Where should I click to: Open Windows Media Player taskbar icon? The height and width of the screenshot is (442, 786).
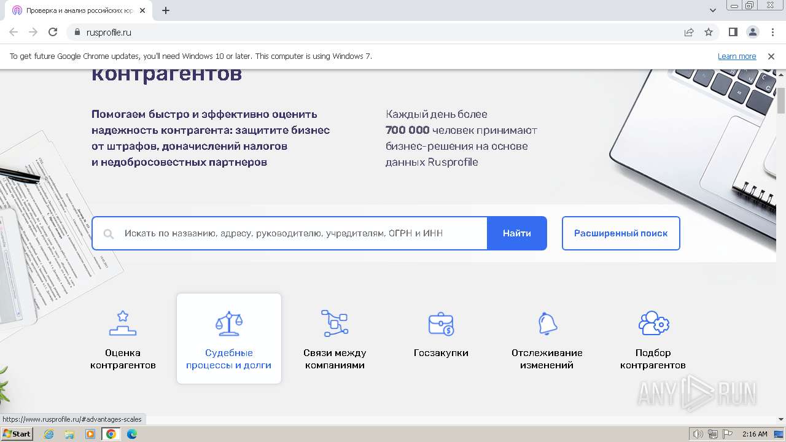[90, 434]
